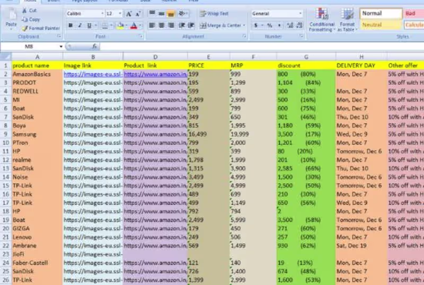The width and height of the screenshot is (424, 285).
Task: Activate the Format Painter tool
Action: click(x=41, y=28)
